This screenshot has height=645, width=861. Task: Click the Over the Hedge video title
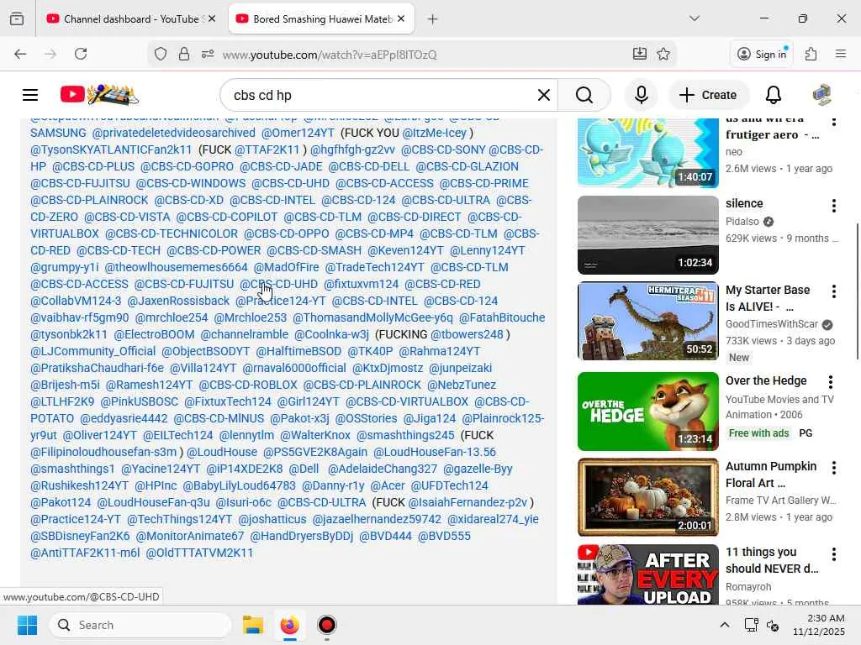click(x=766, y=380)
